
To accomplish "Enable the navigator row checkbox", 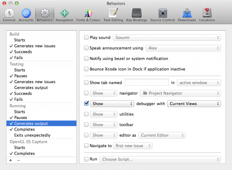I will 86,93.
